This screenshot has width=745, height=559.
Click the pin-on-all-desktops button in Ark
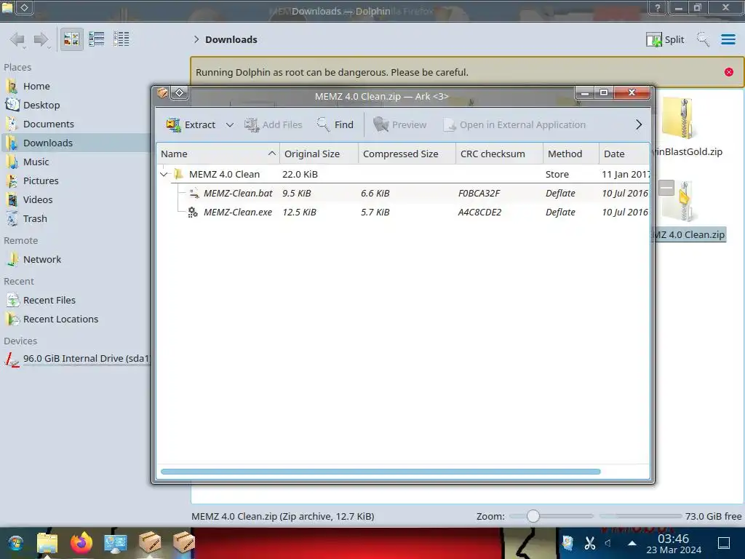click(x=180, y=92)
